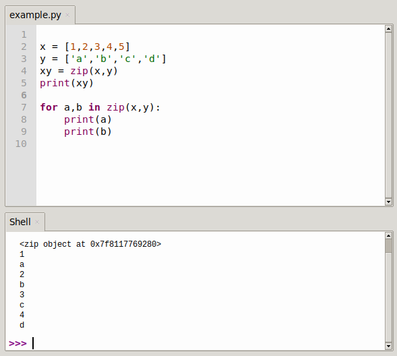The image size is (397, 356).
Task: Click line number 4 in gutter
Action: 24,71
